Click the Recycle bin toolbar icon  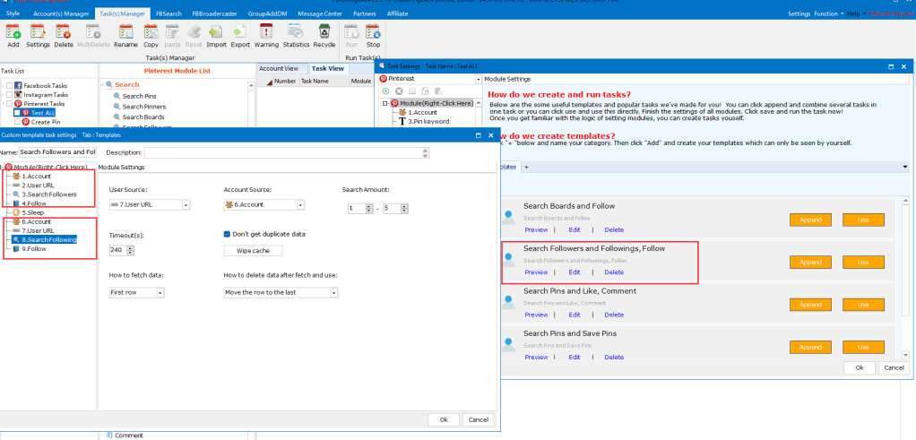pos(324,35)
